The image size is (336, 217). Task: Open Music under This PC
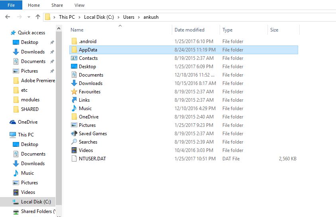[28, 173]
